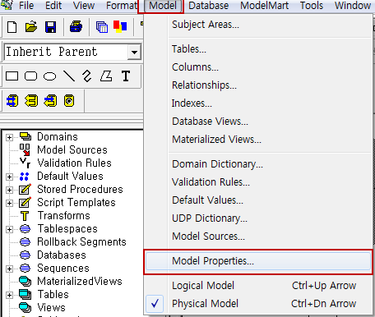Open the Inherit Parent dropdown arrow
375x317 pixels.
click(x=134, y=52)
